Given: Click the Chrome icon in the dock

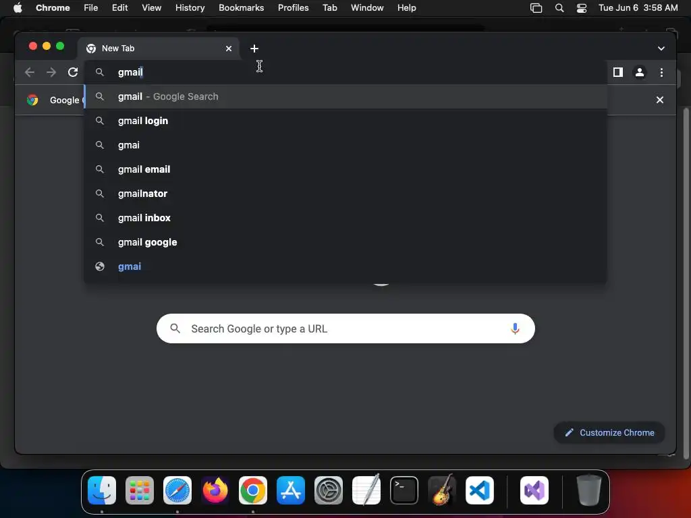Looking at the screenshot, I should pos(253,490).
